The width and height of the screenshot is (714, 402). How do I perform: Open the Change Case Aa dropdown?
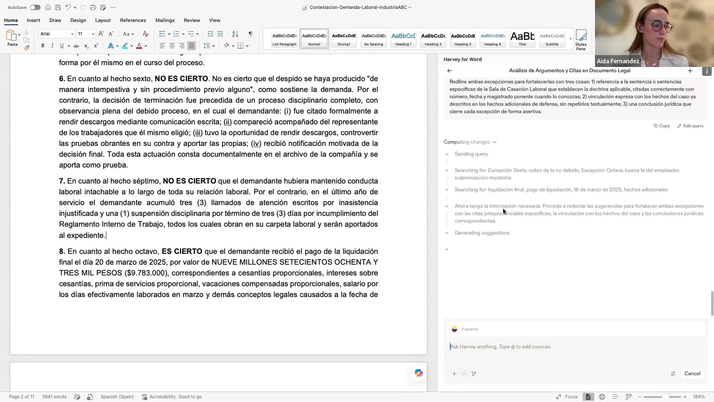coord(128,34)
